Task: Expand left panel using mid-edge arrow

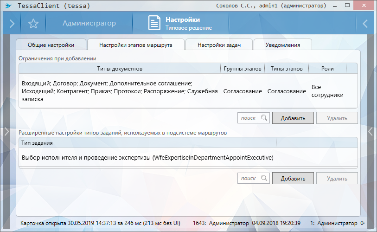Action: (6, 132)
